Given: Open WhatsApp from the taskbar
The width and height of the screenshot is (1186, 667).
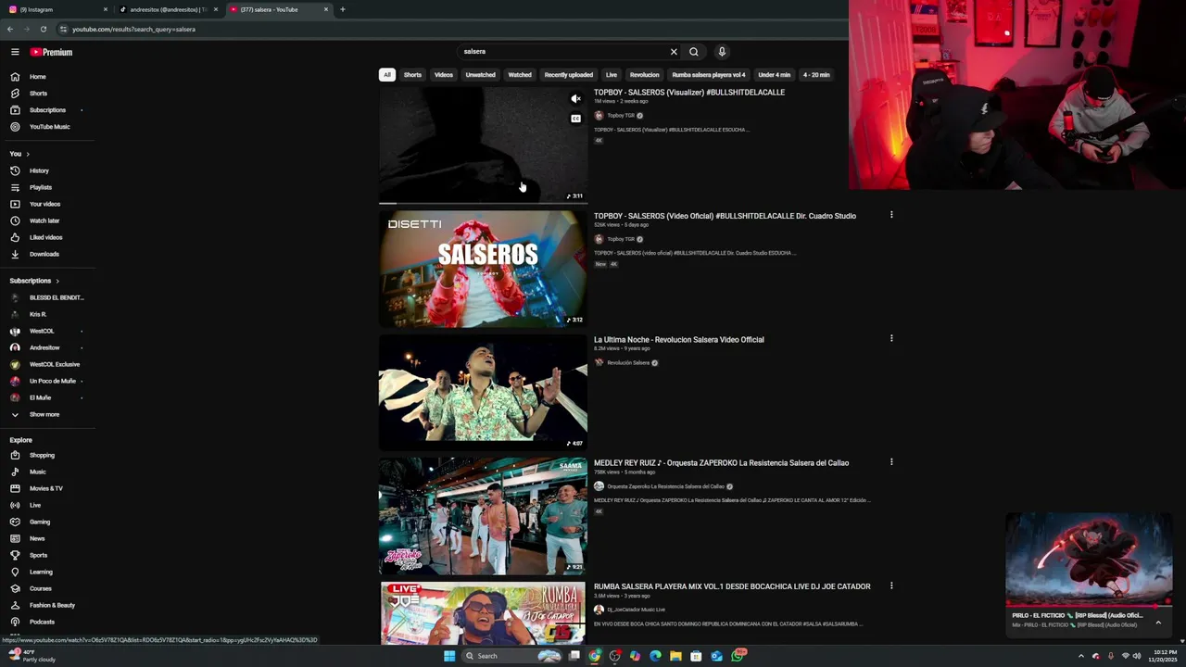Looking at the screenshot, I should pos(738,656).
